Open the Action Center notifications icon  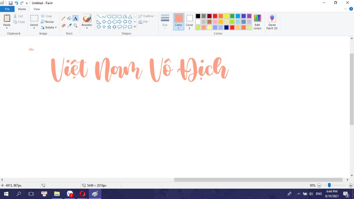pyautogui.click(x=346, y=194)
